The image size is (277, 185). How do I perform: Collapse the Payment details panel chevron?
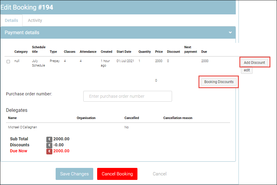230,32
